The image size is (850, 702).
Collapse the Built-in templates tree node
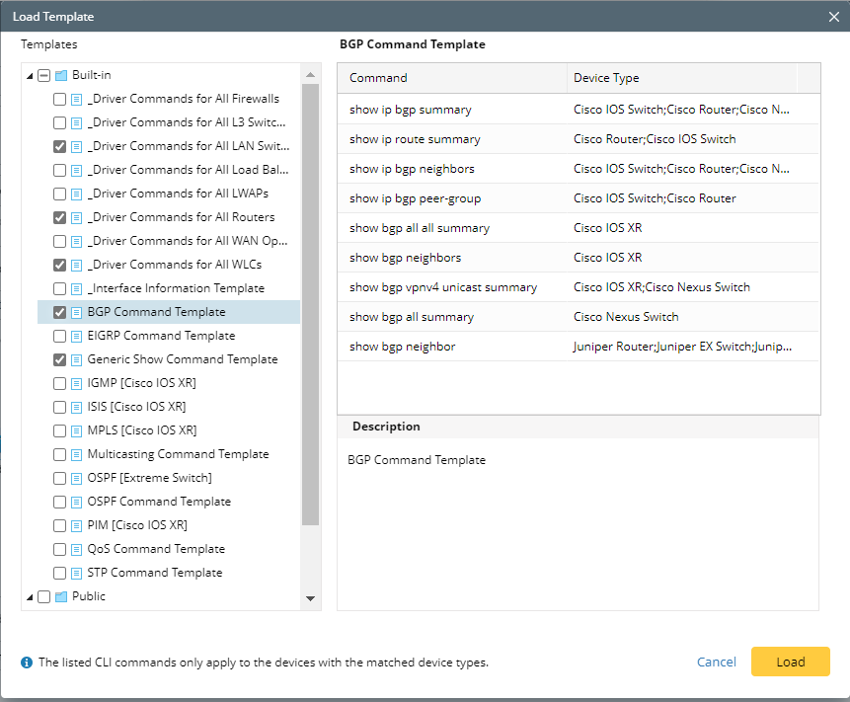tap(30, 75)
